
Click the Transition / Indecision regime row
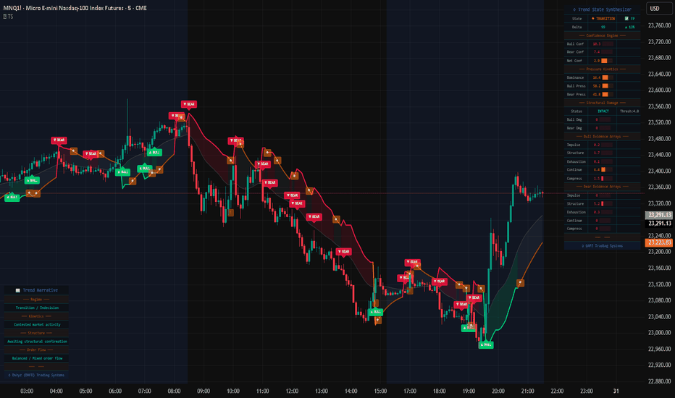(36, 308)
